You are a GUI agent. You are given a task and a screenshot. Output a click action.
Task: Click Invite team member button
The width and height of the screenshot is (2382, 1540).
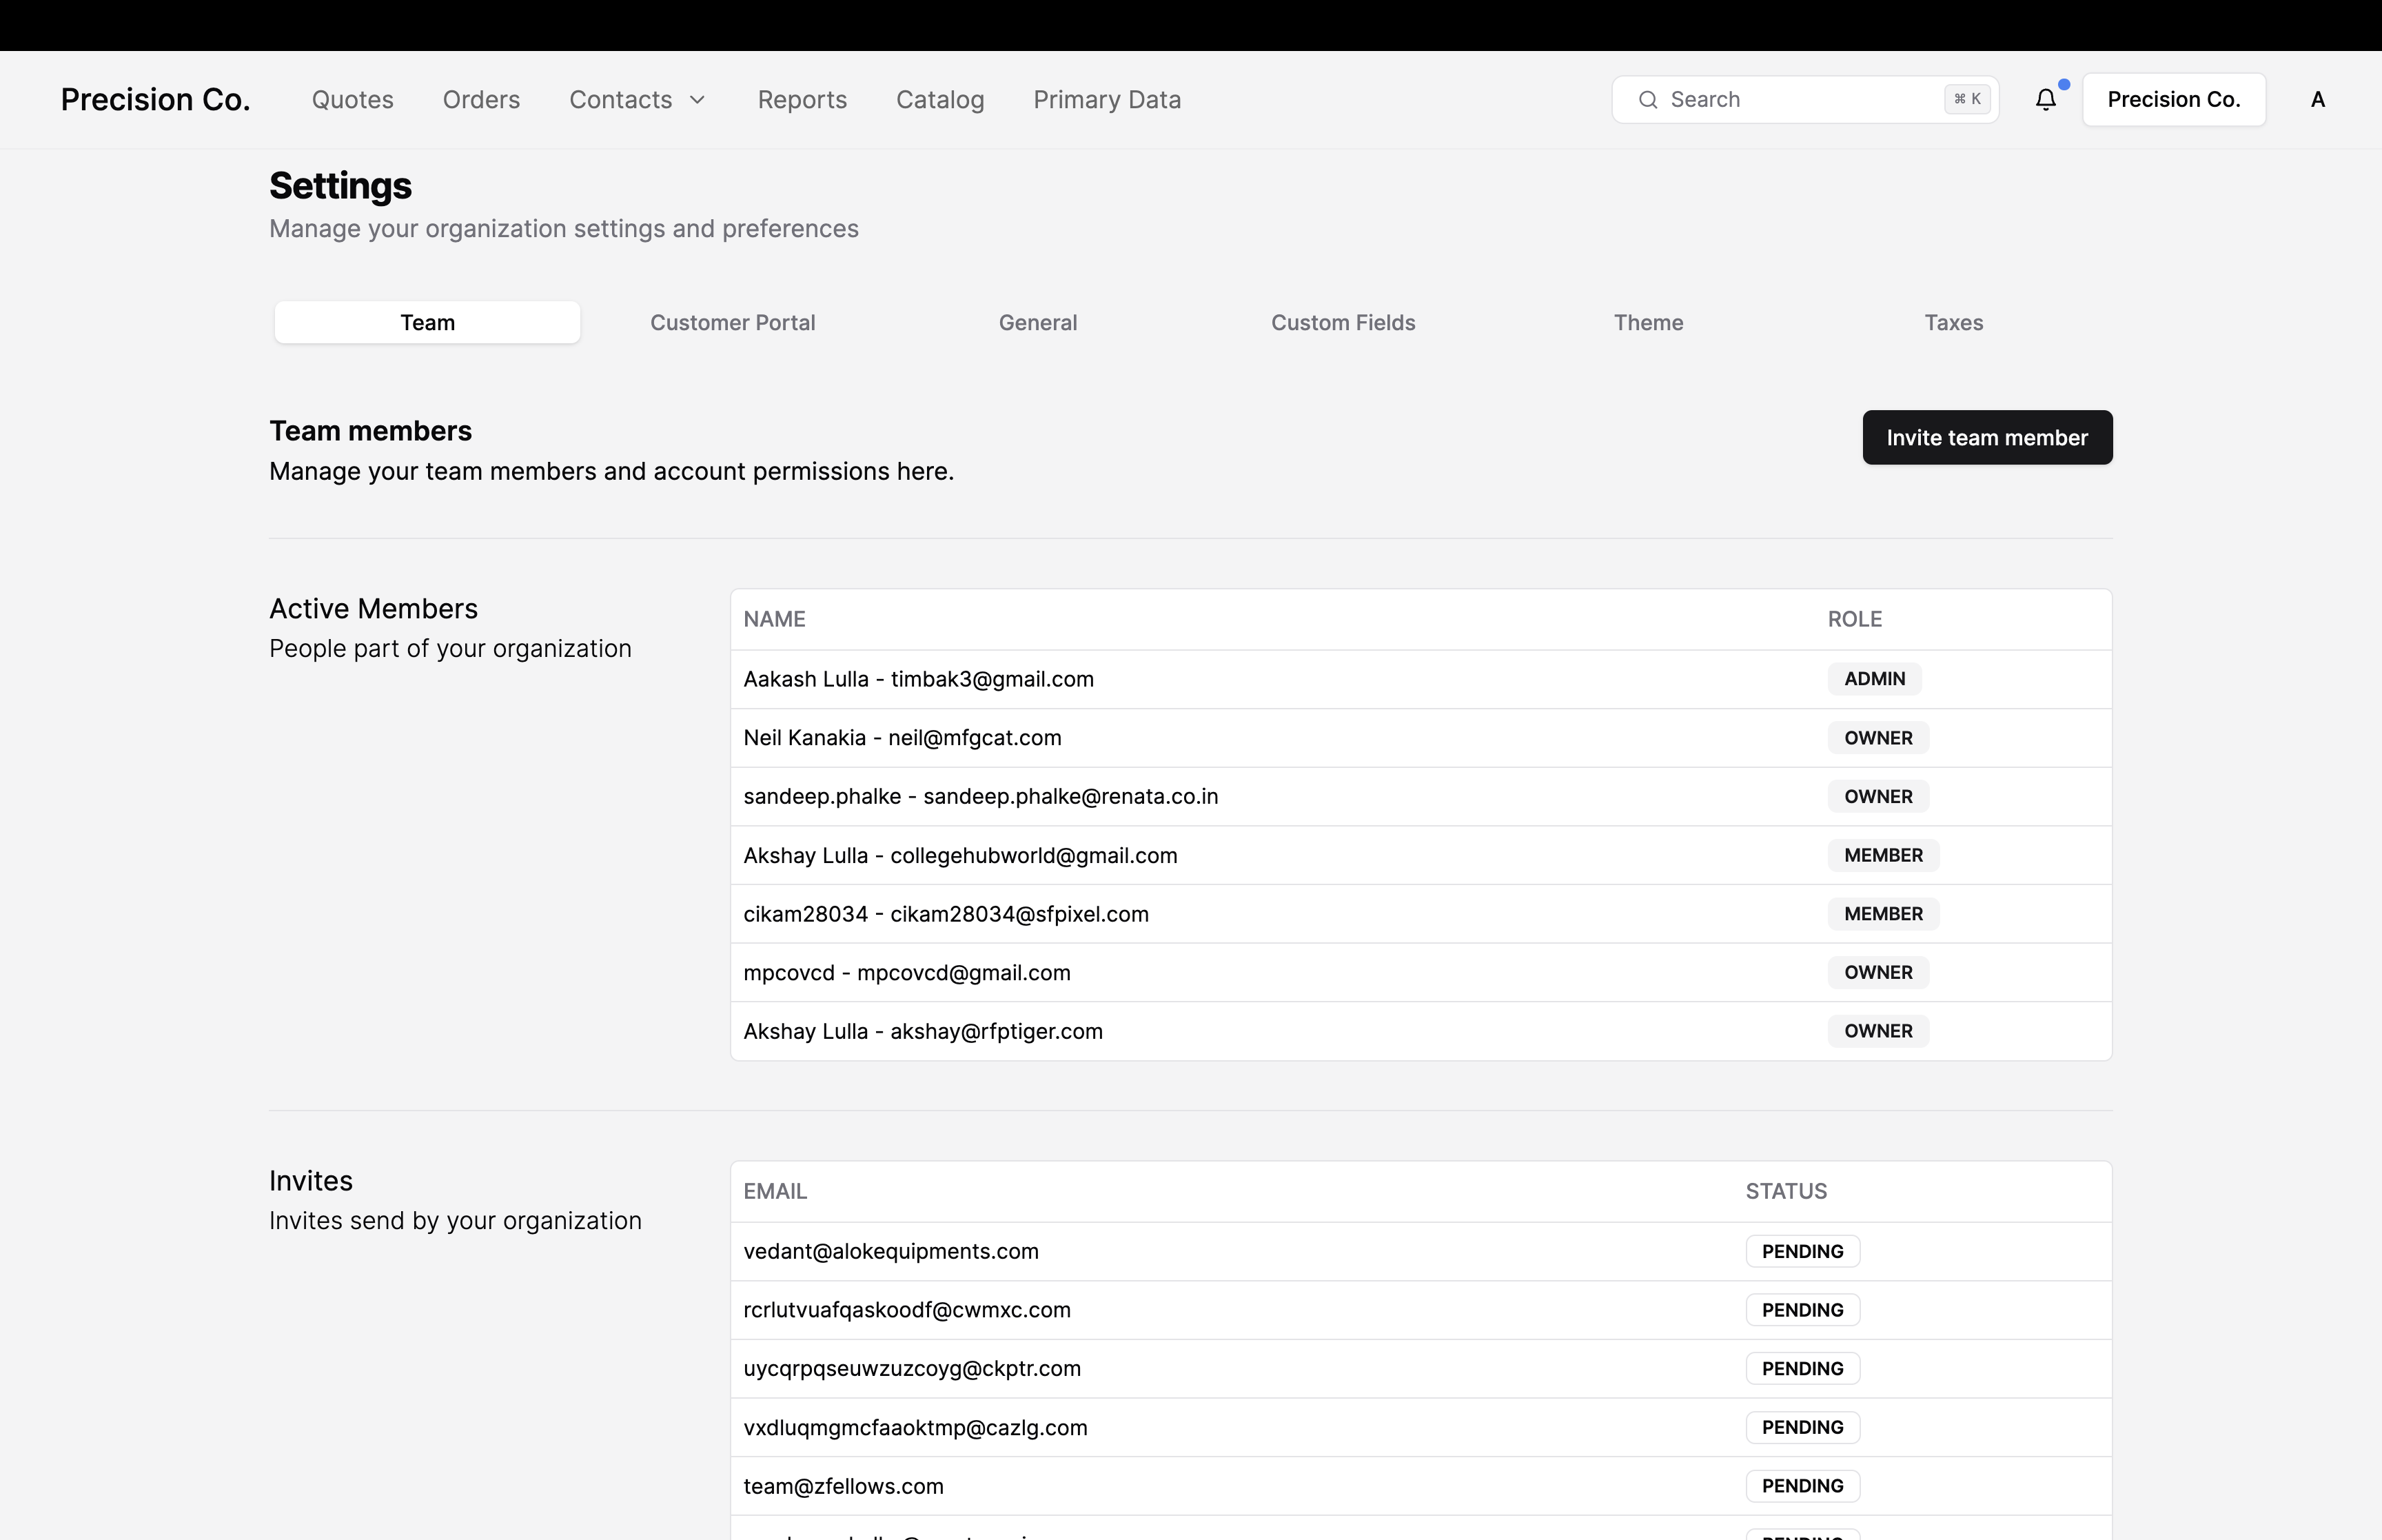(x=1986, y=438)
